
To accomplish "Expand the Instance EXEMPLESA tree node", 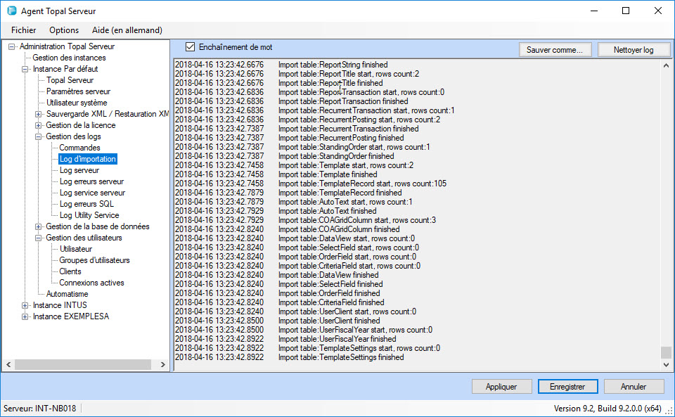I will [25, 317].
